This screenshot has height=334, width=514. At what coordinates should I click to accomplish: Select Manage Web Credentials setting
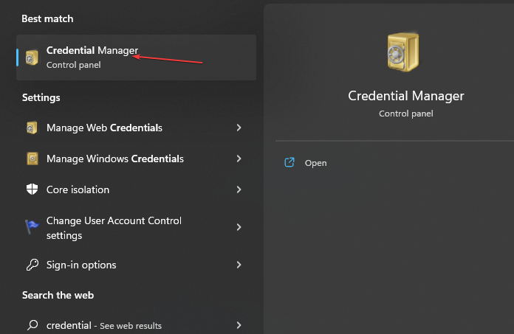tap(136, 128)
